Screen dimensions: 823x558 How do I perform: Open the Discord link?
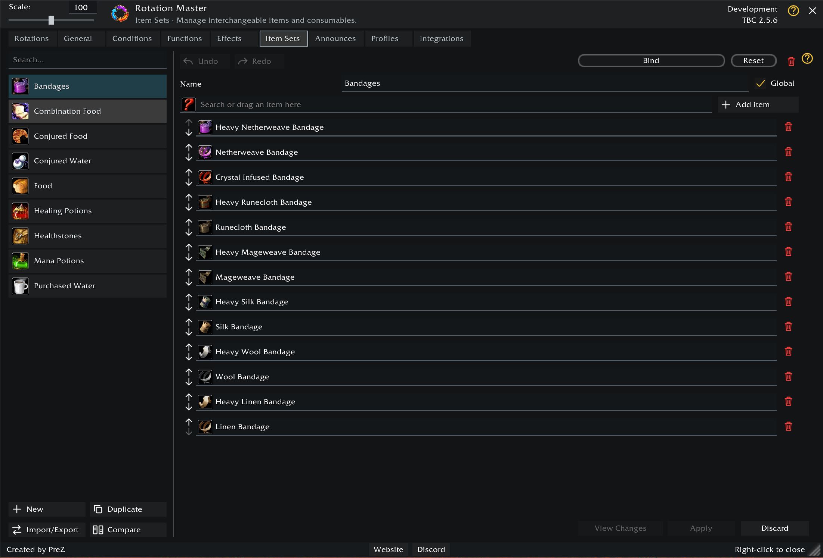431,549
